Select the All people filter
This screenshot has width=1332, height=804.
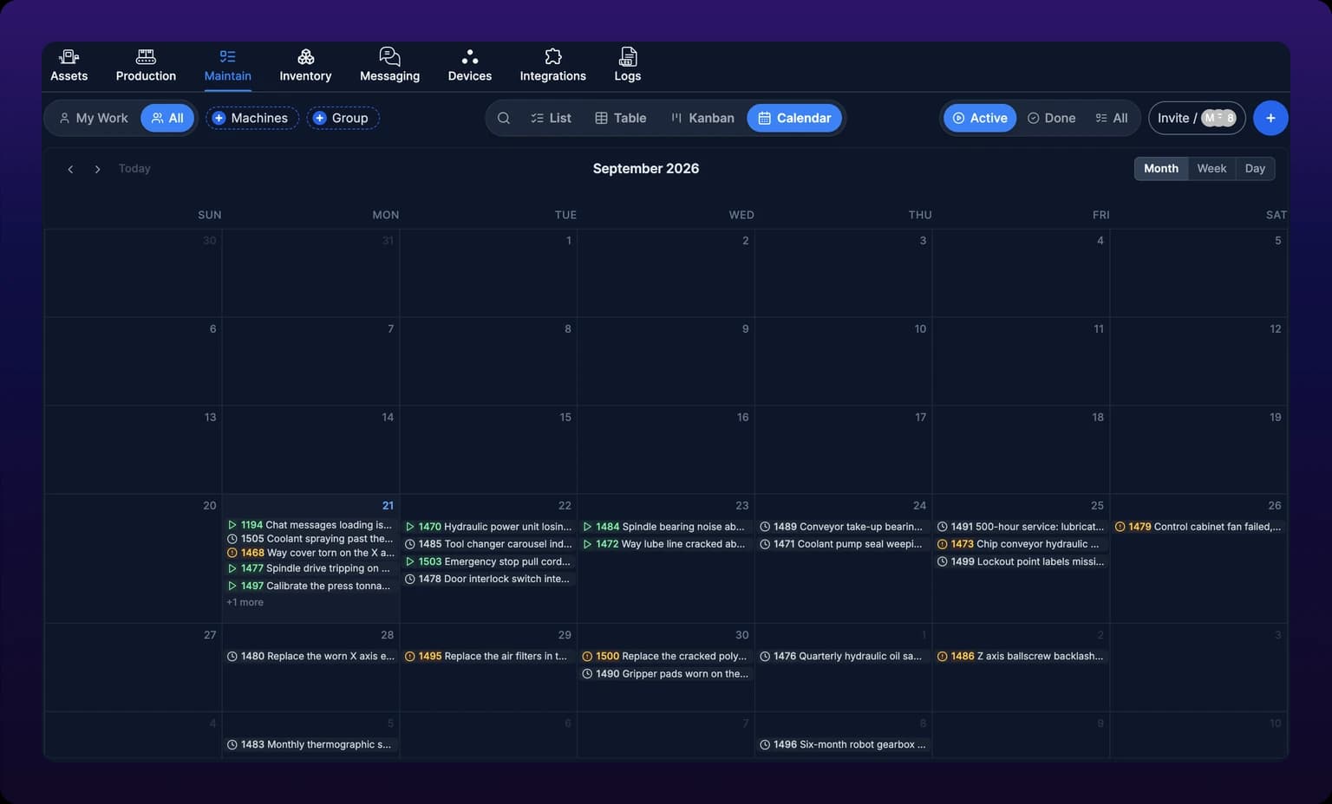point(167,118)
